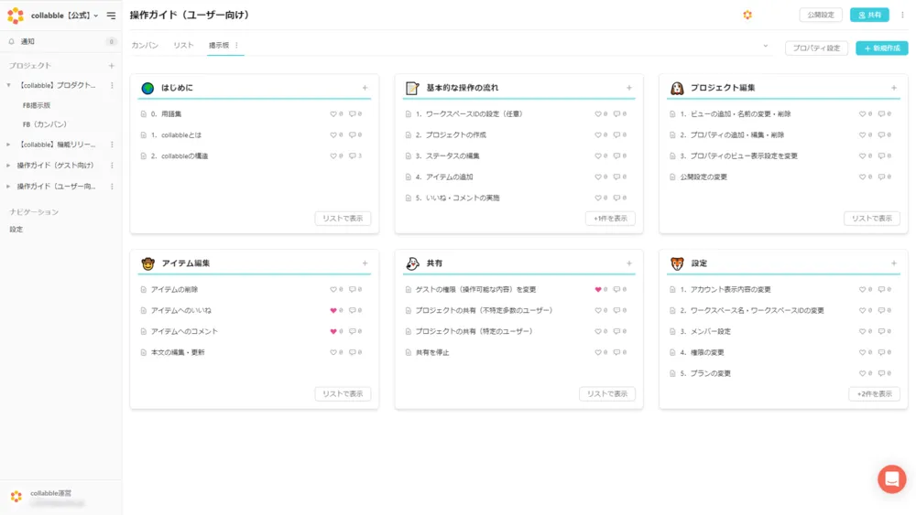The height and width of the screenshot is (515, 916).
Task: Add an item to the アイテム編集 card
Action: click(365, 263)
